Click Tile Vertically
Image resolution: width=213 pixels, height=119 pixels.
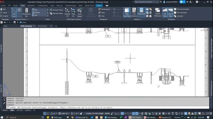click(x=180, y=13)
